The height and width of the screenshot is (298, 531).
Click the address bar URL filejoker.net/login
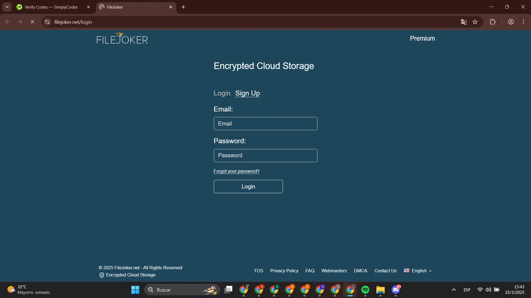coord(73,22)
